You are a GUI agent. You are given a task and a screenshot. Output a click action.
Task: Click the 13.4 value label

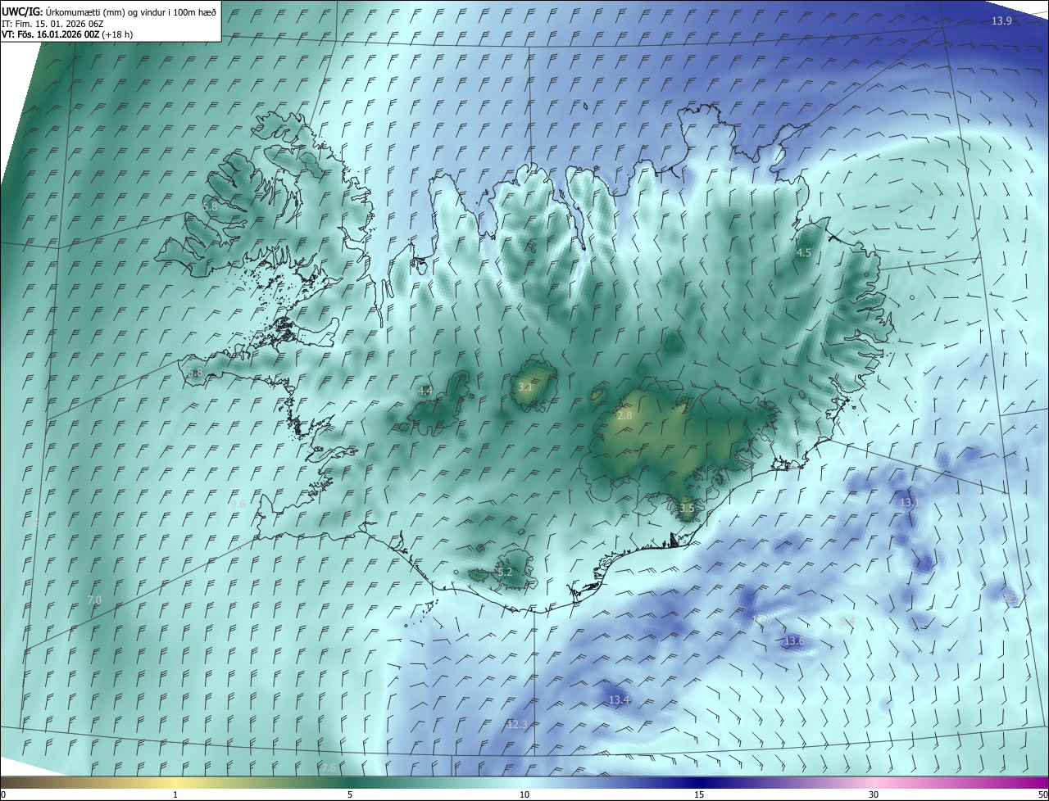(x=619, y=699)
